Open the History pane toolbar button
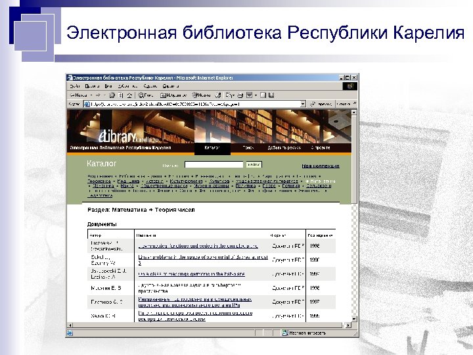Viewport: 473px width, 355px height. coord(201,95)
